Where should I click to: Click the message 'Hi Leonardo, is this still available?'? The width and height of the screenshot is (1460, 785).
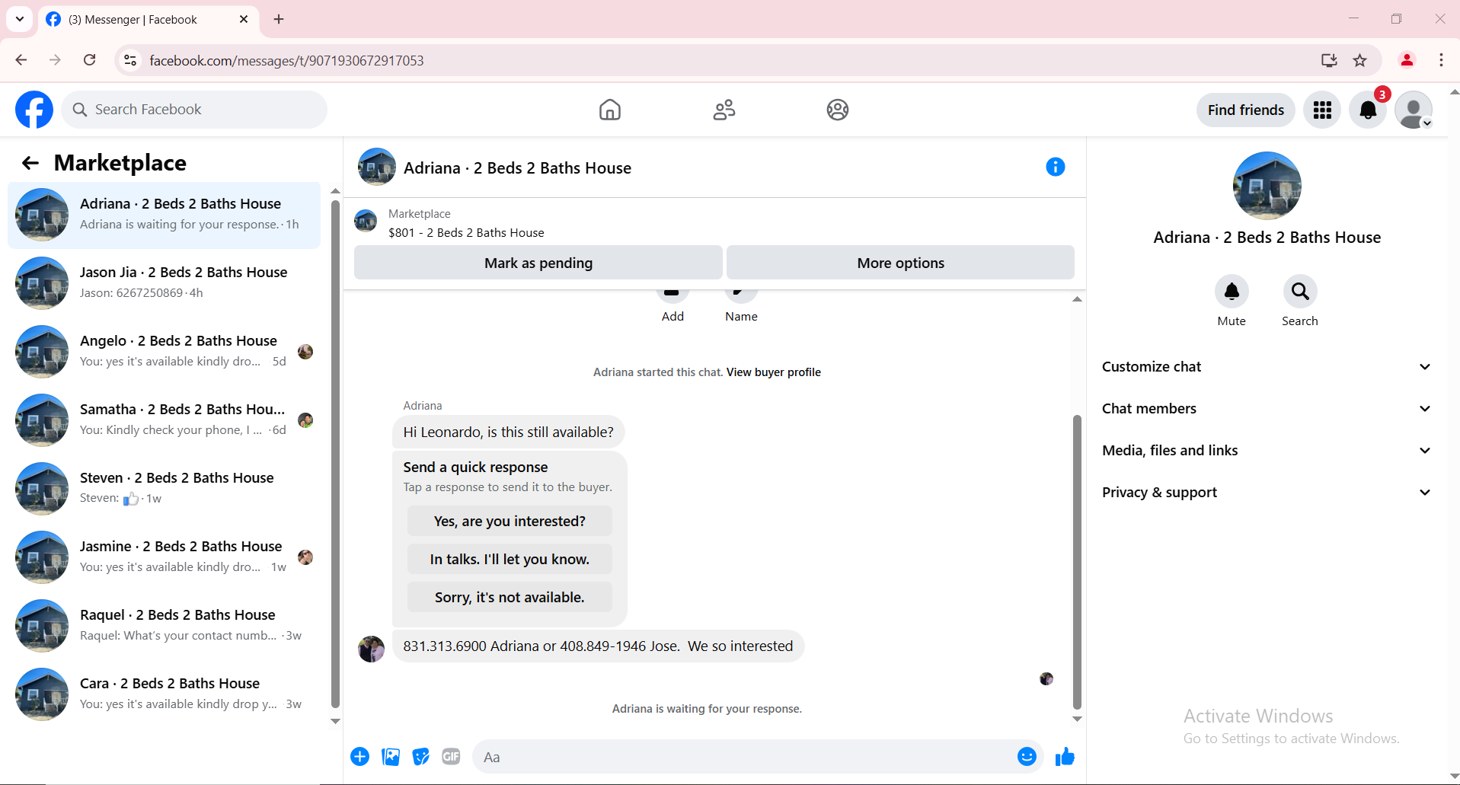point(508,432)
